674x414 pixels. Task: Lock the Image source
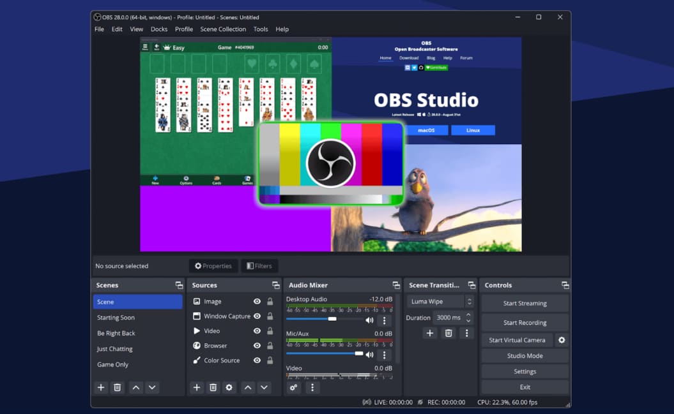point(270,302)
